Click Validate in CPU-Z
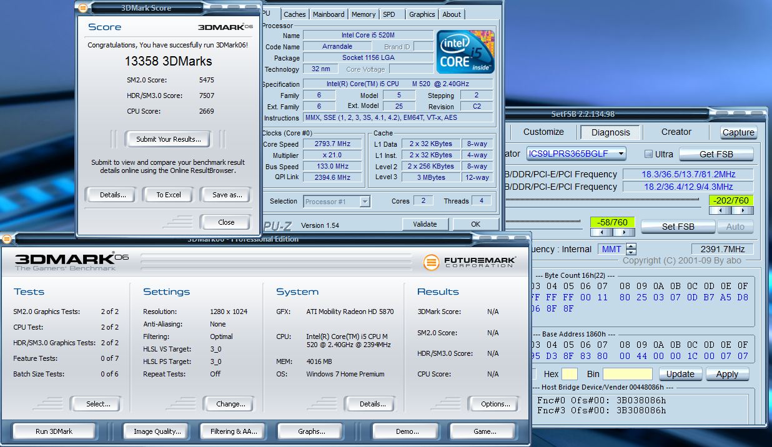 click(x=425, y=224)
